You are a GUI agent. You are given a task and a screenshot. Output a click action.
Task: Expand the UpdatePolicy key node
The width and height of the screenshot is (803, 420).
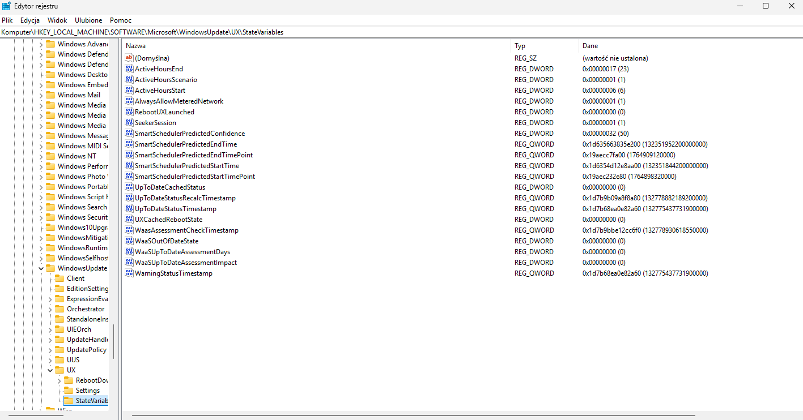[x=50, y=350]
